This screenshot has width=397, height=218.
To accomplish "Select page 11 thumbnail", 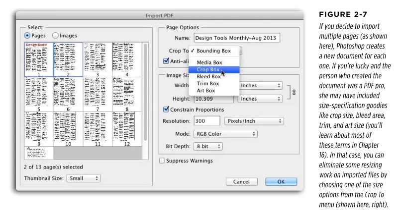I will click(x=98, y=129).
